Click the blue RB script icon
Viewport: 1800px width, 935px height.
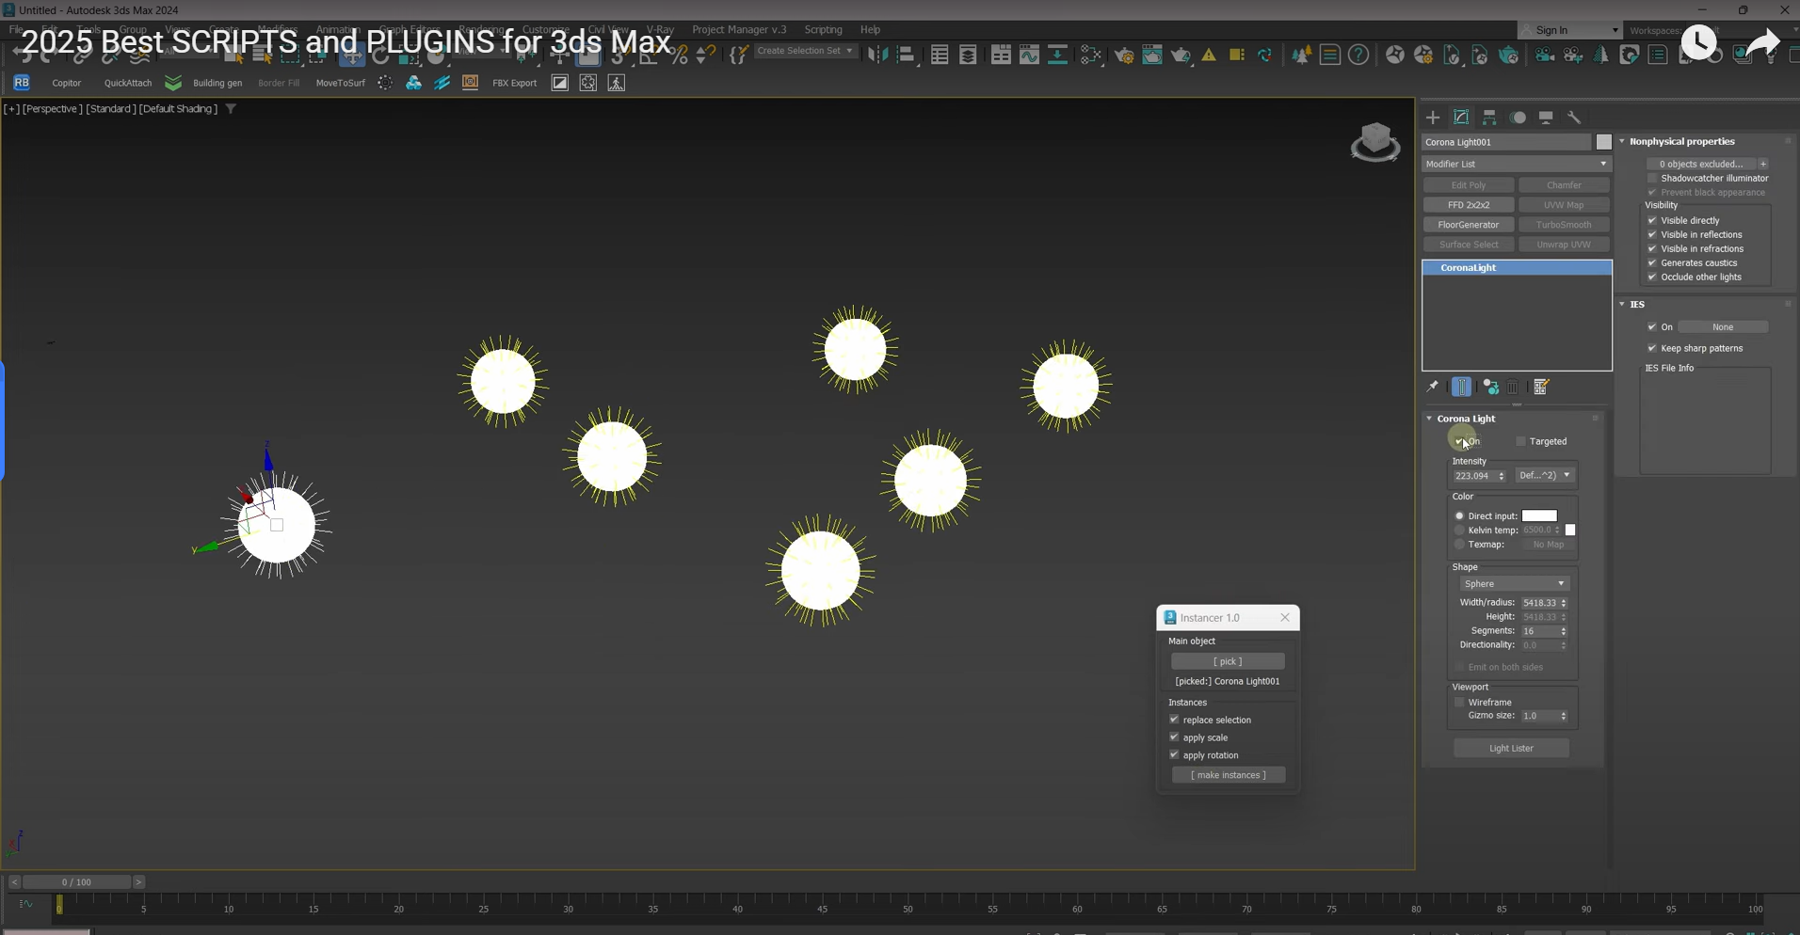coord(22,83)
